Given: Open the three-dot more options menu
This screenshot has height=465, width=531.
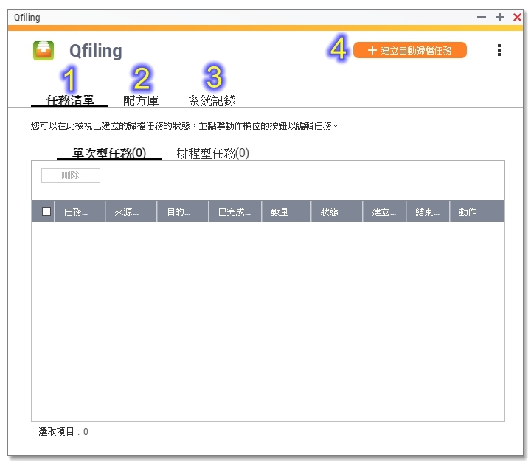Looking at the screenshot, I should coord(499,50).
